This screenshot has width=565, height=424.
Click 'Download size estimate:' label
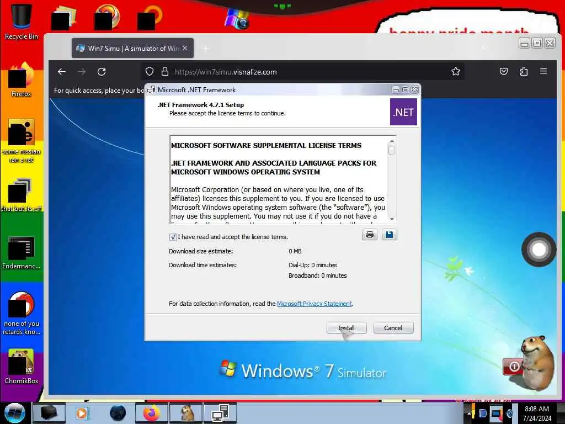point(201,251)
